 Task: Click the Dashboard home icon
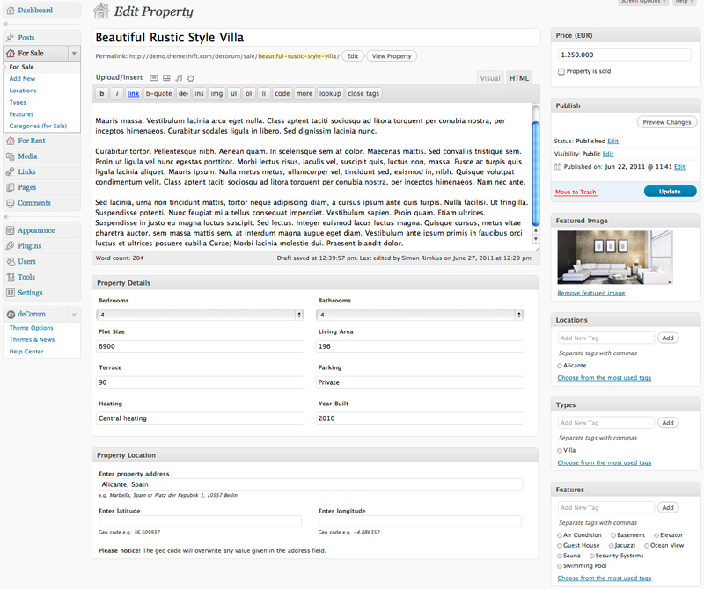(x=10, y=11)
